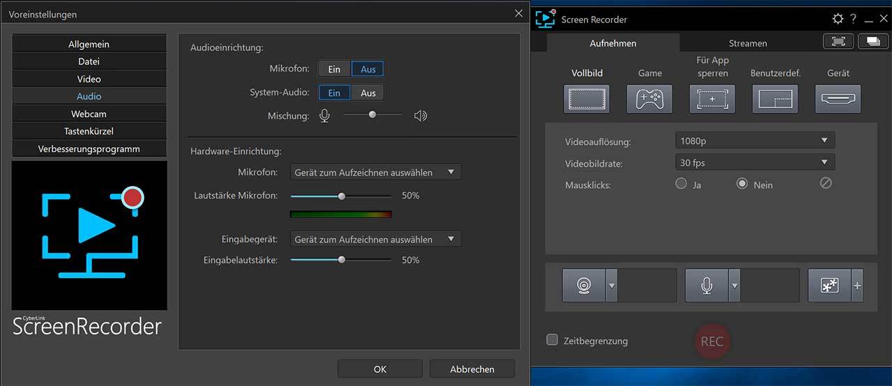
Task: Open the Webcam settings section
Action: pos(89,114)
